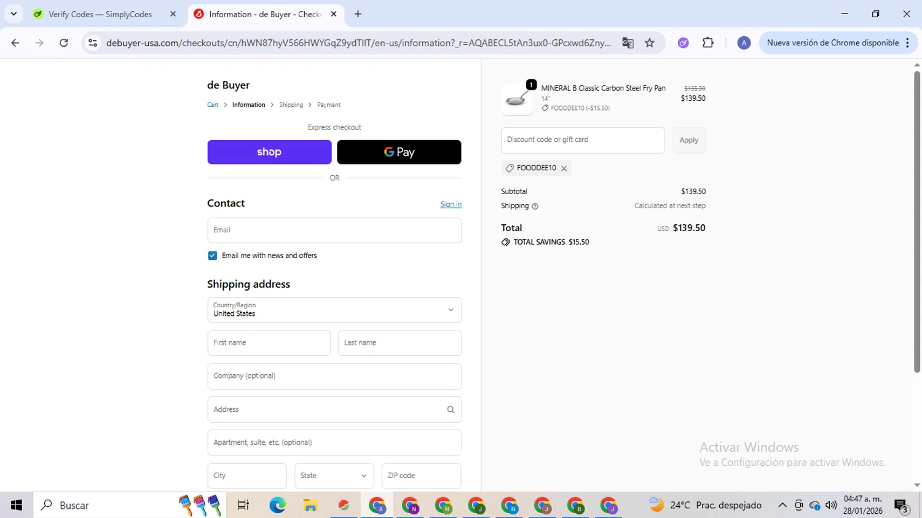Select the Shipping breadcrumb step
Screen dimensions: 922x518
click(x=291, y=105)
